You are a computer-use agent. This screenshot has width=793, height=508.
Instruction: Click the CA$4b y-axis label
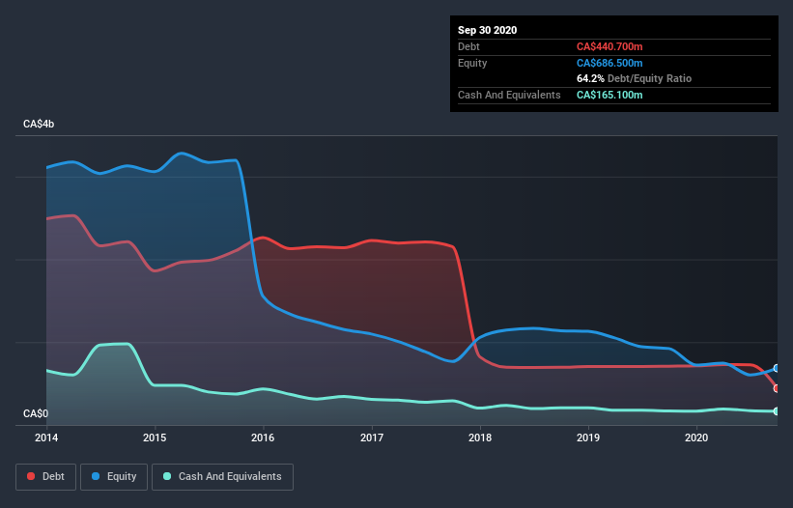pos(39,124)
